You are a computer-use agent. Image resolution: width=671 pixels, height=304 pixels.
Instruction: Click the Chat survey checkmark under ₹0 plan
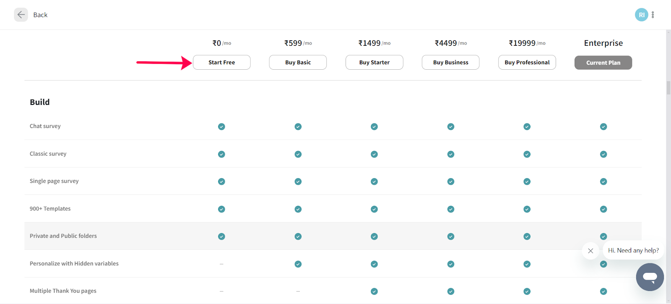(x=221, y=127)
